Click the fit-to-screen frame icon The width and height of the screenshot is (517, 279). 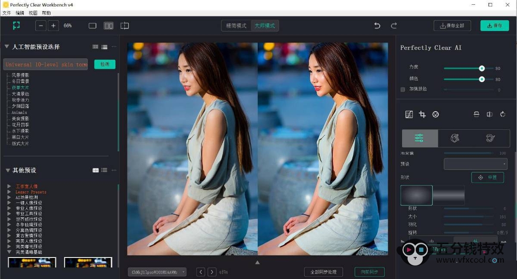point(16,25)
